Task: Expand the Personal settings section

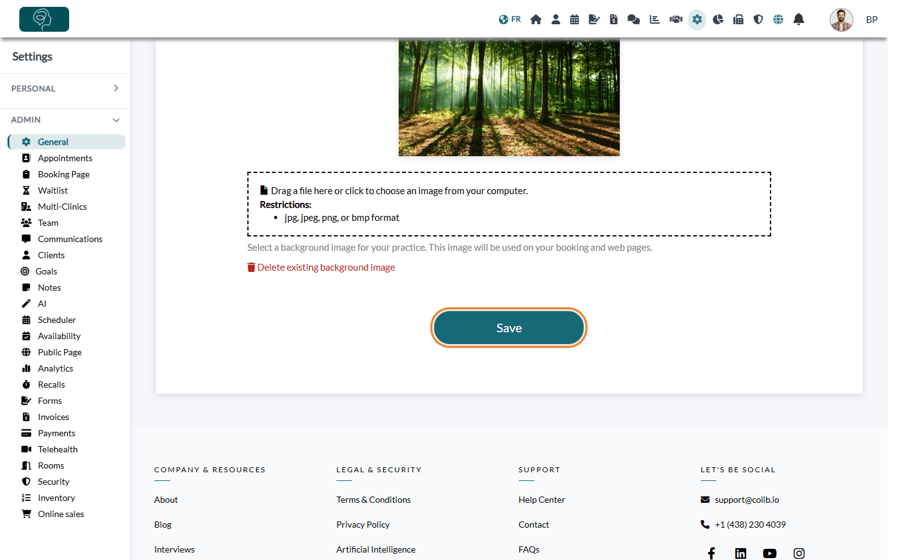Action: pyautogui.click(x=65, y=88)
